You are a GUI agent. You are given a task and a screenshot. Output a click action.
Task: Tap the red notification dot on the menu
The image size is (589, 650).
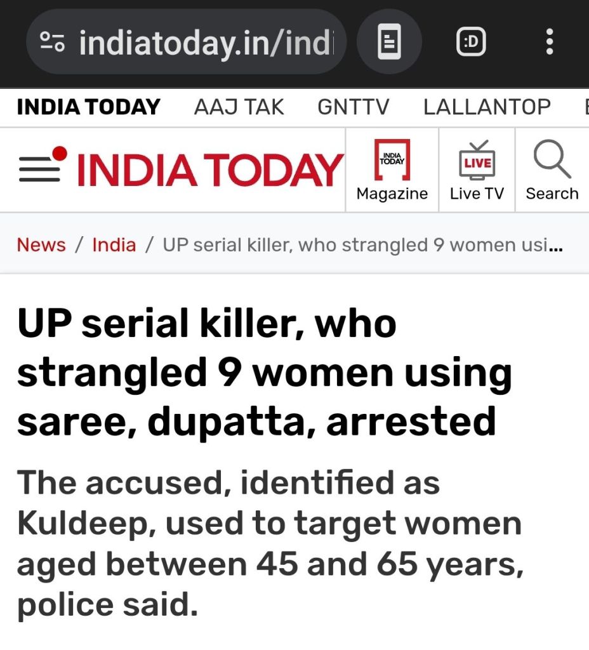coord(60,154)
